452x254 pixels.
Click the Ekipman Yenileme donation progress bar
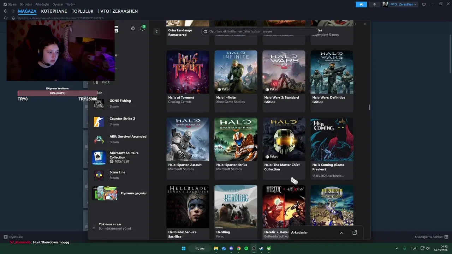pos(57,93)
